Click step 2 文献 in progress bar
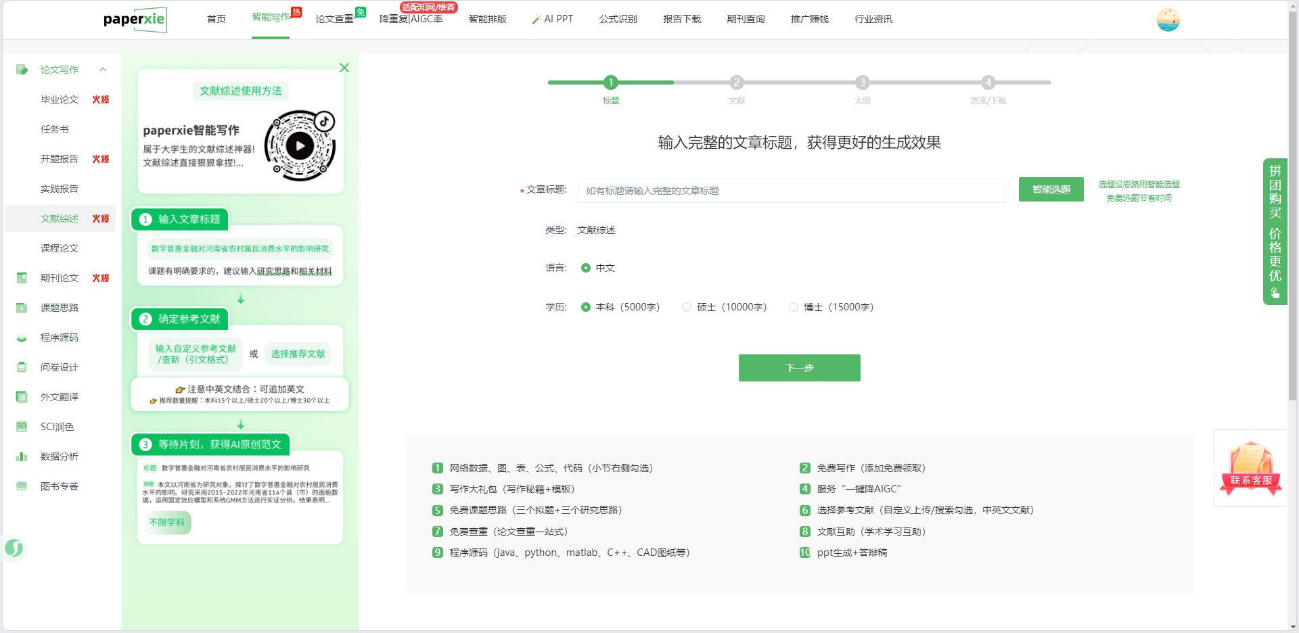 [736, 83]
